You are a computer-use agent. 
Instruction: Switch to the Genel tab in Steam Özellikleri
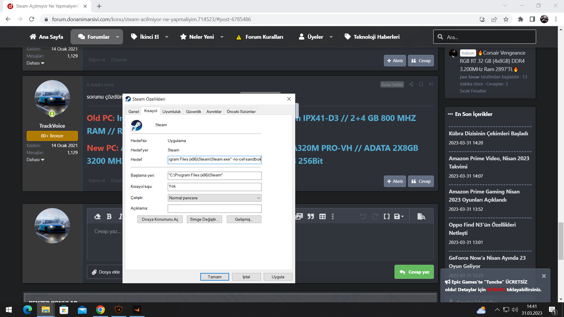pos(134,112)
